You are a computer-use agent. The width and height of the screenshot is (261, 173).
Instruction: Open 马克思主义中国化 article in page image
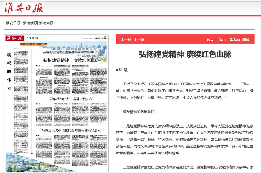pyautogui.click(x=71, y=130)
